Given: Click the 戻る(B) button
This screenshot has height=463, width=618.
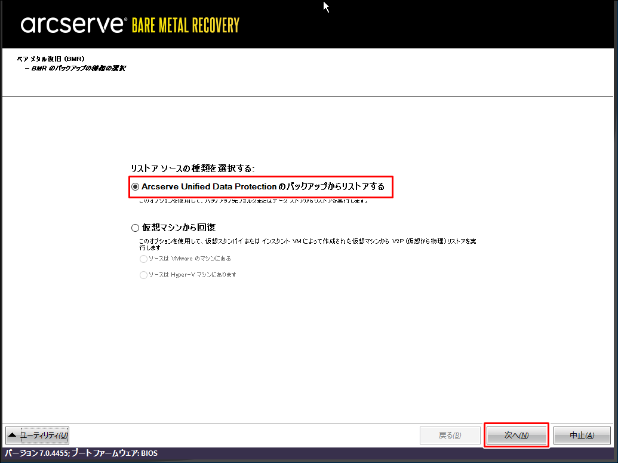Looking at the screenshot, I should tap(450, 435).
